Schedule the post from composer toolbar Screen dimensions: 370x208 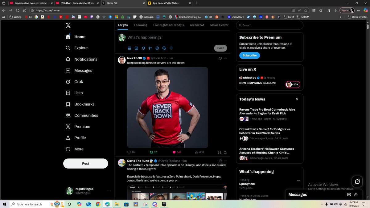click(164, 48)
